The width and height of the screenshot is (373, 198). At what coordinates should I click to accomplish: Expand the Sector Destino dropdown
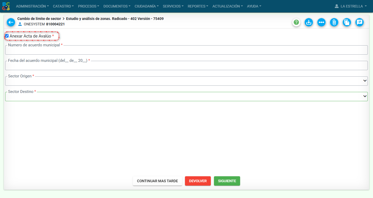point(186,97)
